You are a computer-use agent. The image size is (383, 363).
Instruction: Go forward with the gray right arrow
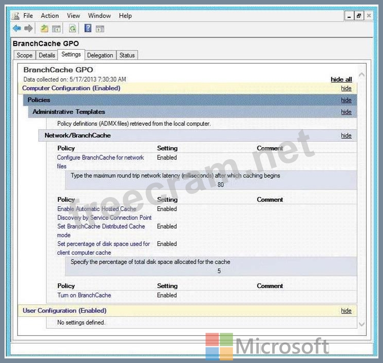click(29, 28)
